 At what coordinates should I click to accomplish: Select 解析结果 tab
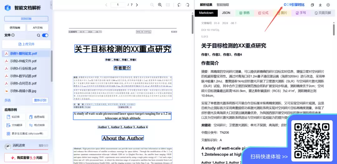pos(206,5)
